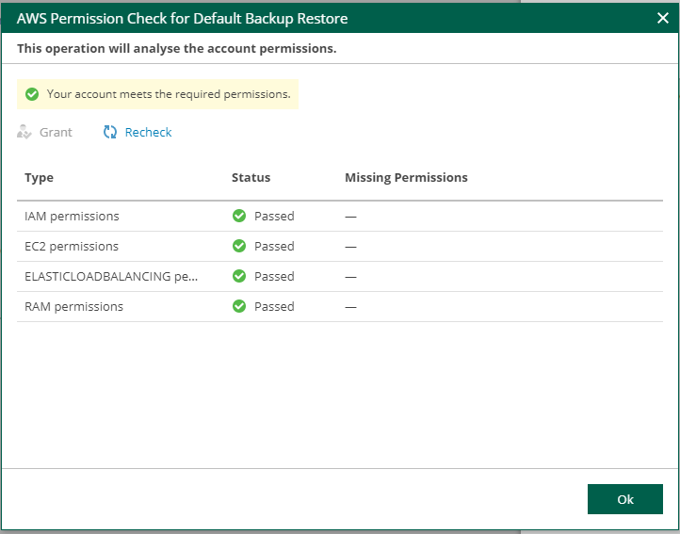Click the Recheck refresh arrows icon
The width and height of the screenshot is (680, 534).
click(109, 132)
